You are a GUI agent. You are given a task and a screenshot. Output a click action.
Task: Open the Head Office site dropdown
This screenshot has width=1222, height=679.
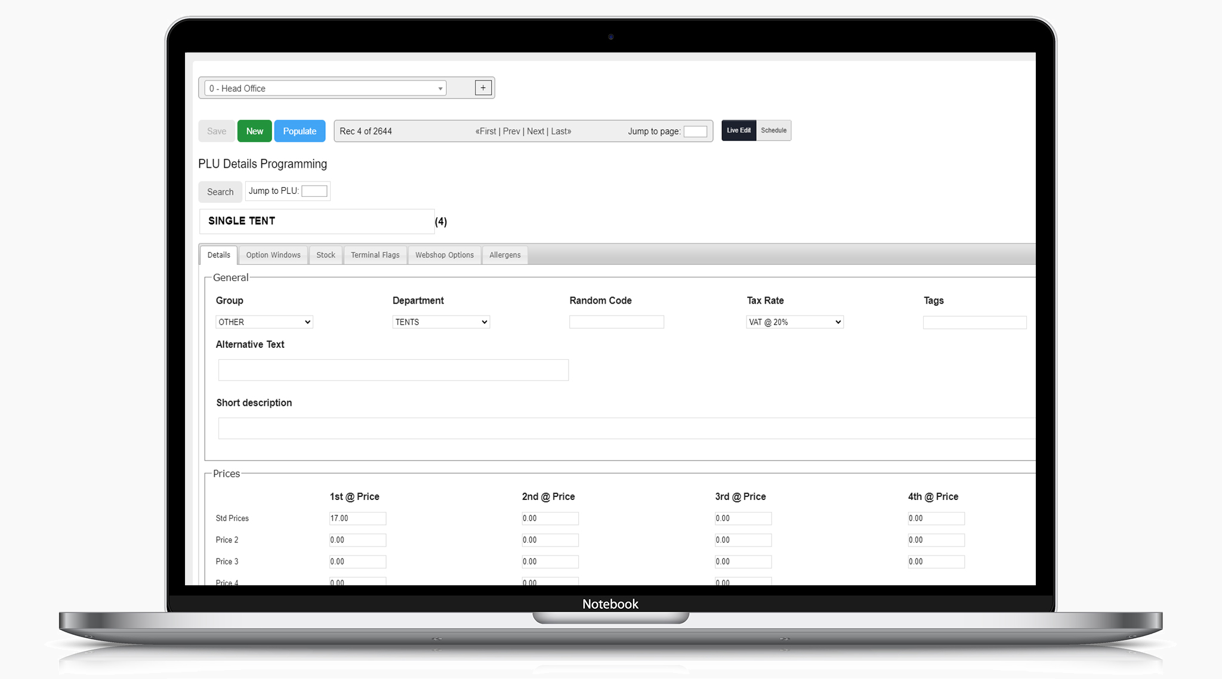tap(325, 88)
